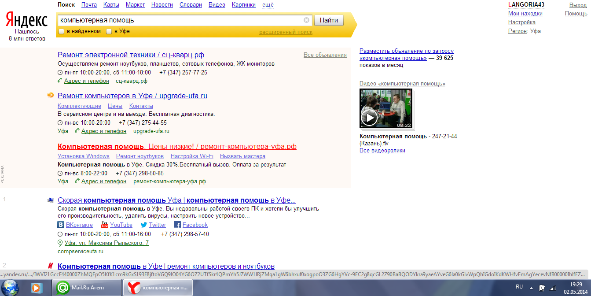
Task: Click the Yandex logo
Action: tap(26, 20)
